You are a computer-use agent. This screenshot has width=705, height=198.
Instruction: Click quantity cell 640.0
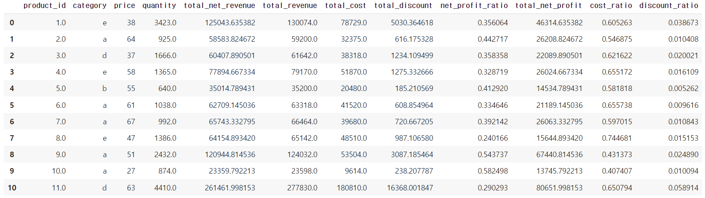(x=167, y=88)
